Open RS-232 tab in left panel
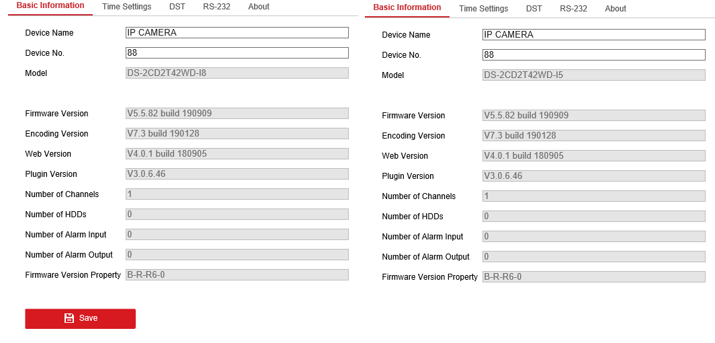Viewport: 715px width, 343px height. (x=216, y=7)
